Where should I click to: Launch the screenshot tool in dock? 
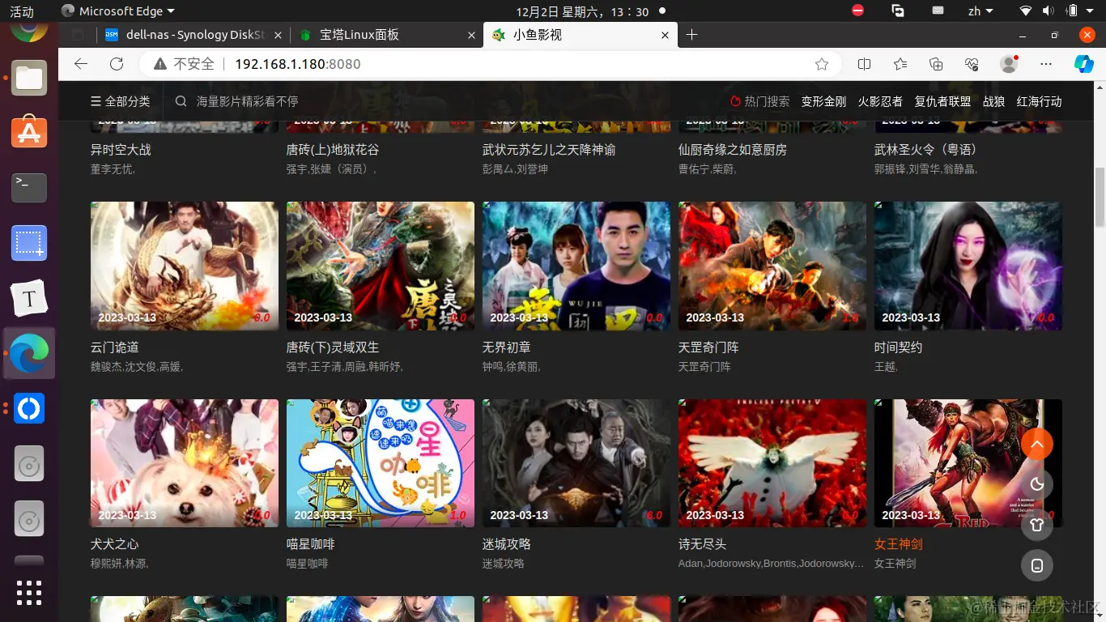pyautogui.click(x=29, y=243)
